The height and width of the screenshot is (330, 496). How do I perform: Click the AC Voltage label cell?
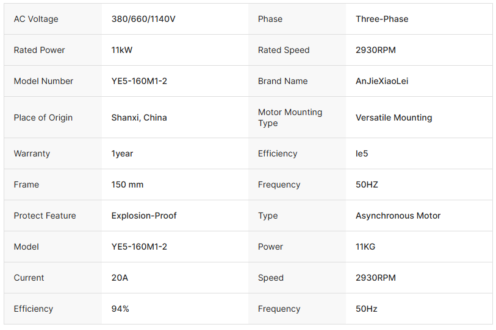click(x=36, y=19)
